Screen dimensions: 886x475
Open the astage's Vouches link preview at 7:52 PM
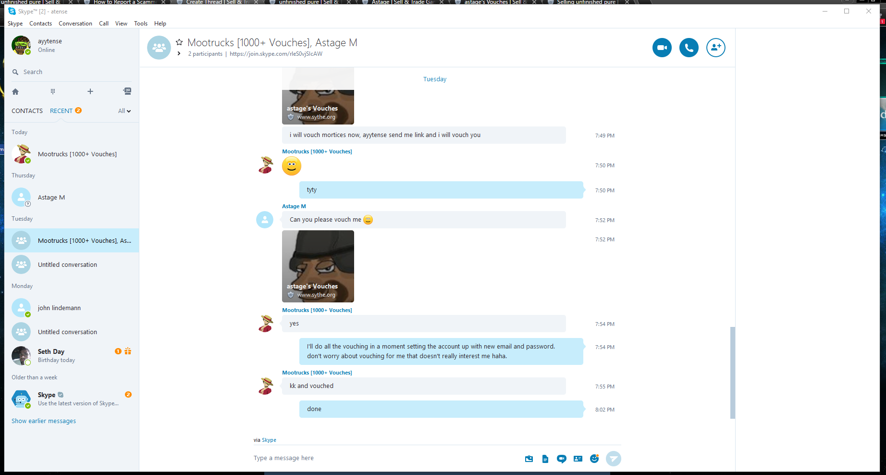tap(318, 266)
